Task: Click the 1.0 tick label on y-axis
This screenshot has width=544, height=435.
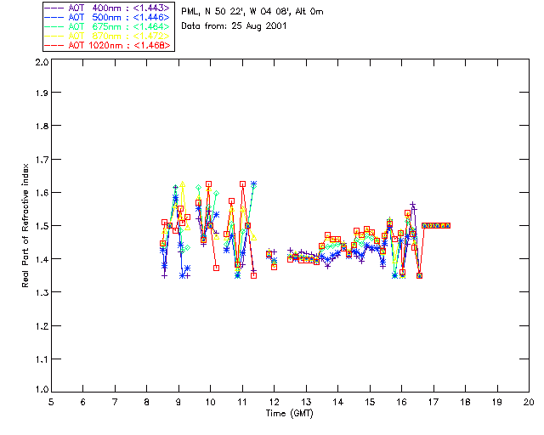Action: [x=39, y=390]
